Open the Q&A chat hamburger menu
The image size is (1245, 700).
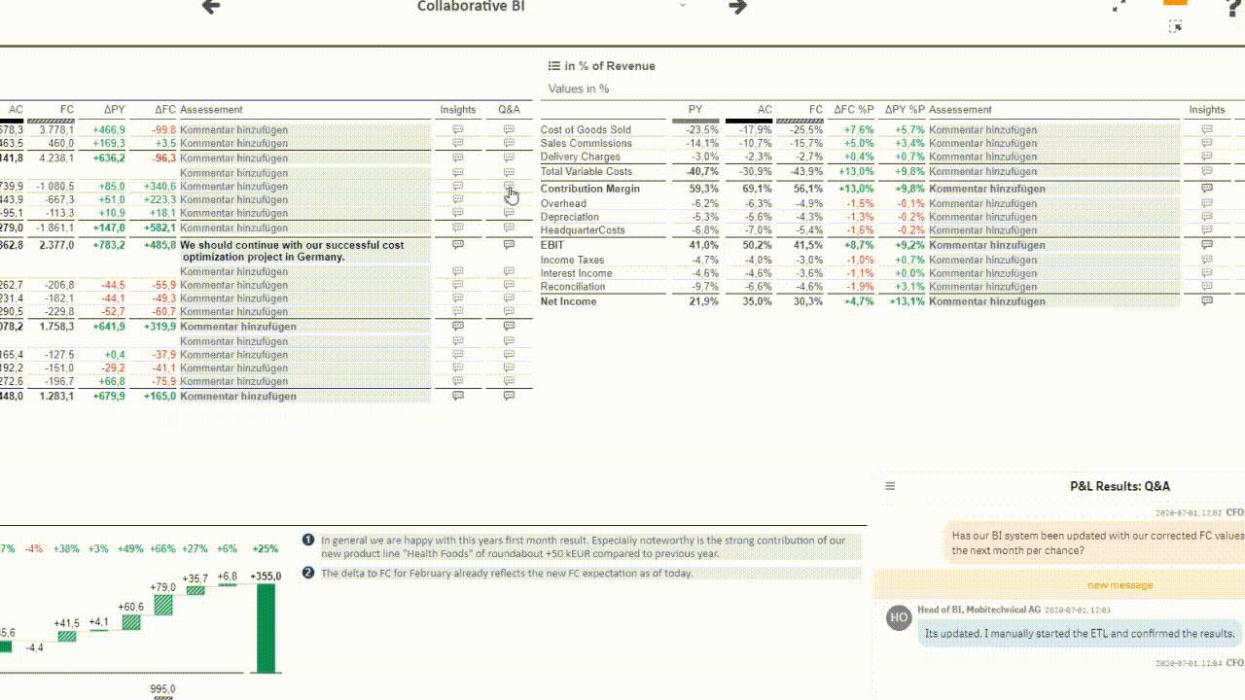[x=890, y=486]
